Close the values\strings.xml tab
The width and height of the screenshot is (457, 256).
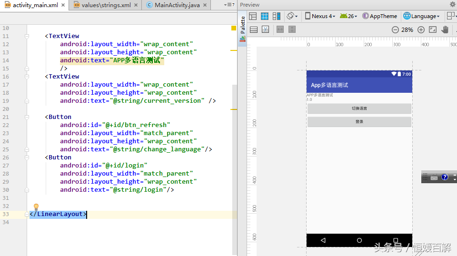(x=136, y=5)
